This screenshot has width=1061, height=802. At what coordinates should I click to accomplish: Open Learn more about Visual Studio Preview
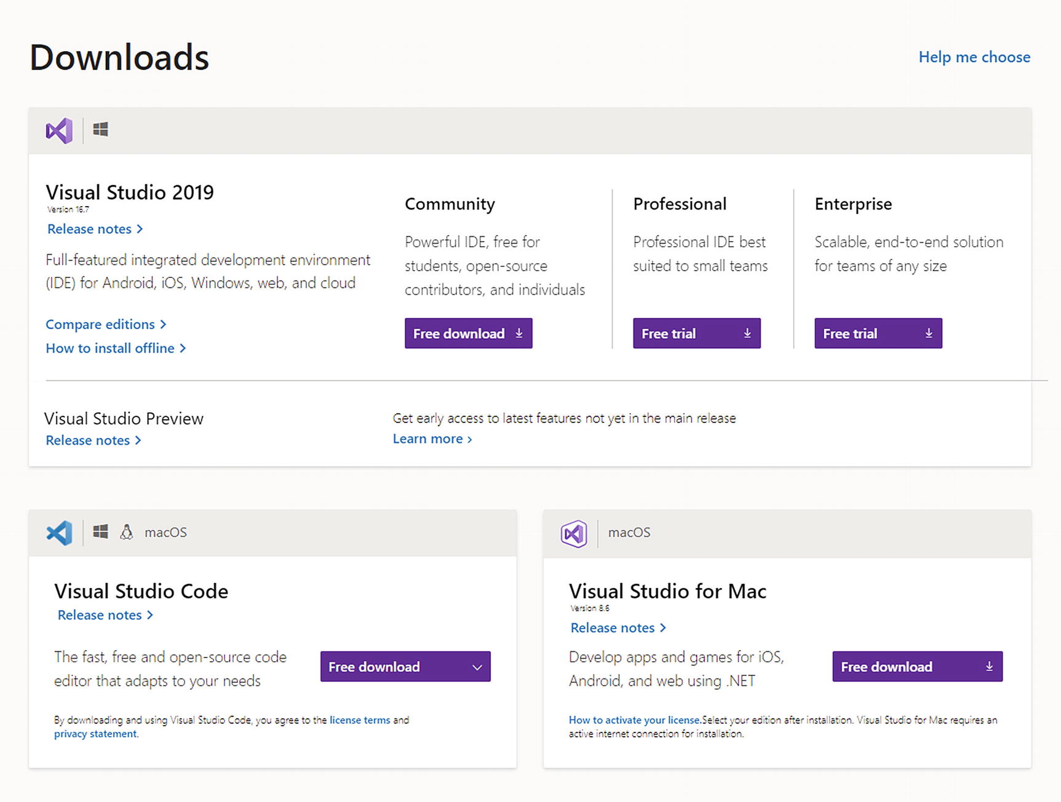[432, 439]
